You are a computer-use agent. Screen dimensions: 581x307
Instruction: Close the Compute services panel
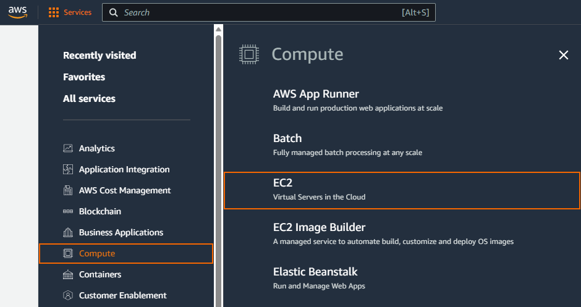563,55
